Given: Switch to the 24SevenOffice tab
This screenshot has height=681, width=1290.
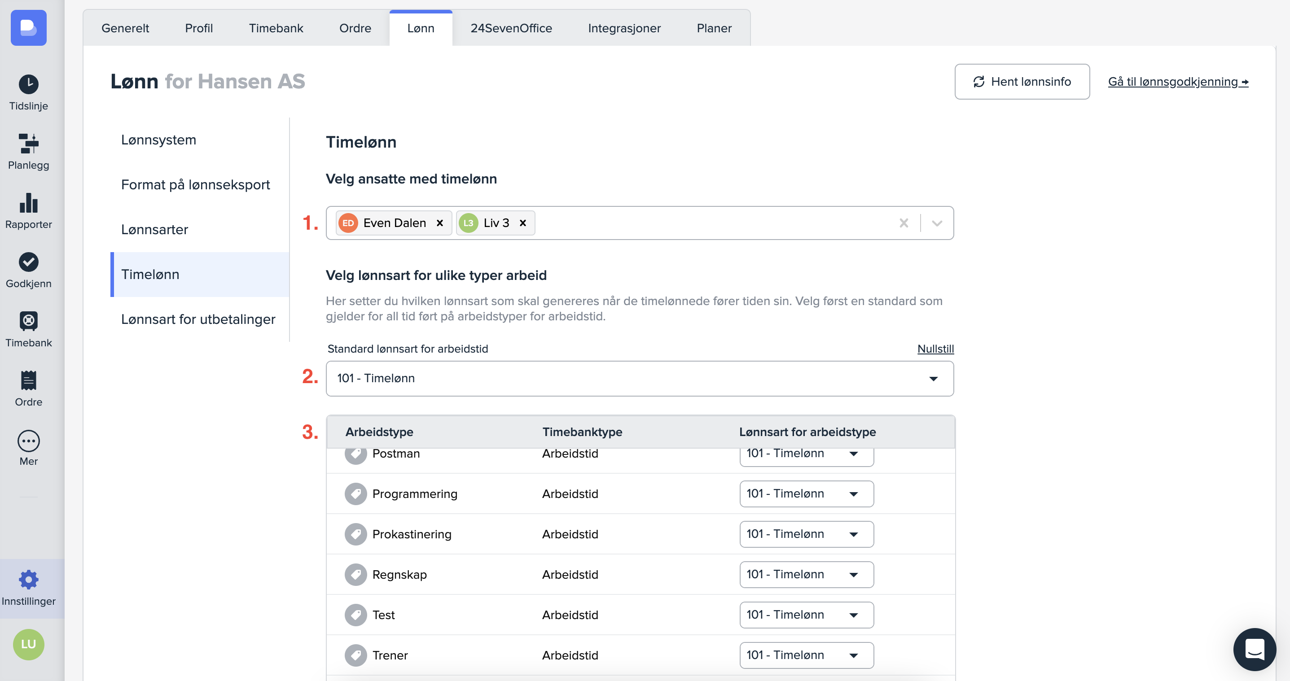Looking at the screenshot, I should [511, 28].
